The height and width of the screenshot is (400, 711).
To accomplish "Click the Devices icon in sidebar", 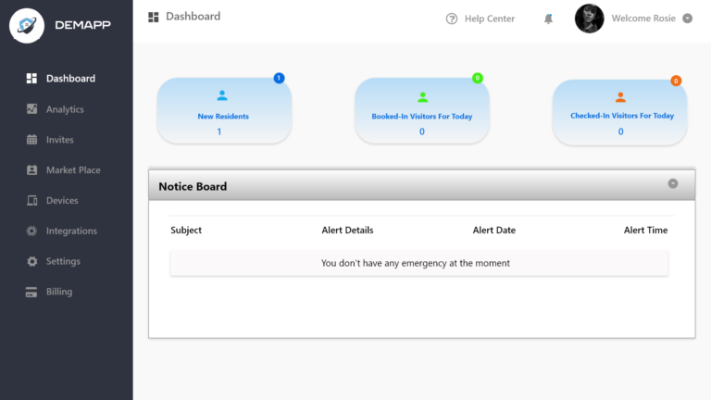I will (31, 201).
